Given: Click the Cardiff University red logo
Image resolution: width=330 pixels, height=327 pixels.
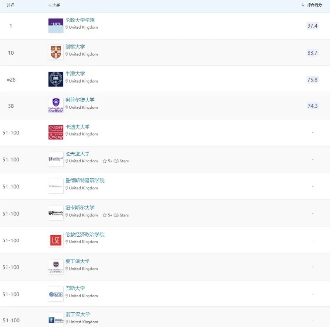Looking at the screenshot, I should pos(56,132).
